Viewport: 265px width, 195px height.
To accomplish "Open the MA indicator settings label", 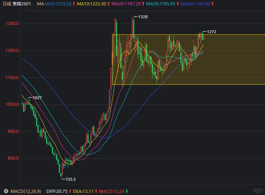I will pos(40,4).
